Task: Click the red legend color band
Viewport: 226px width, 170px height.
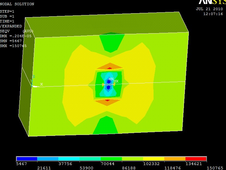Action: click(196, 159)
